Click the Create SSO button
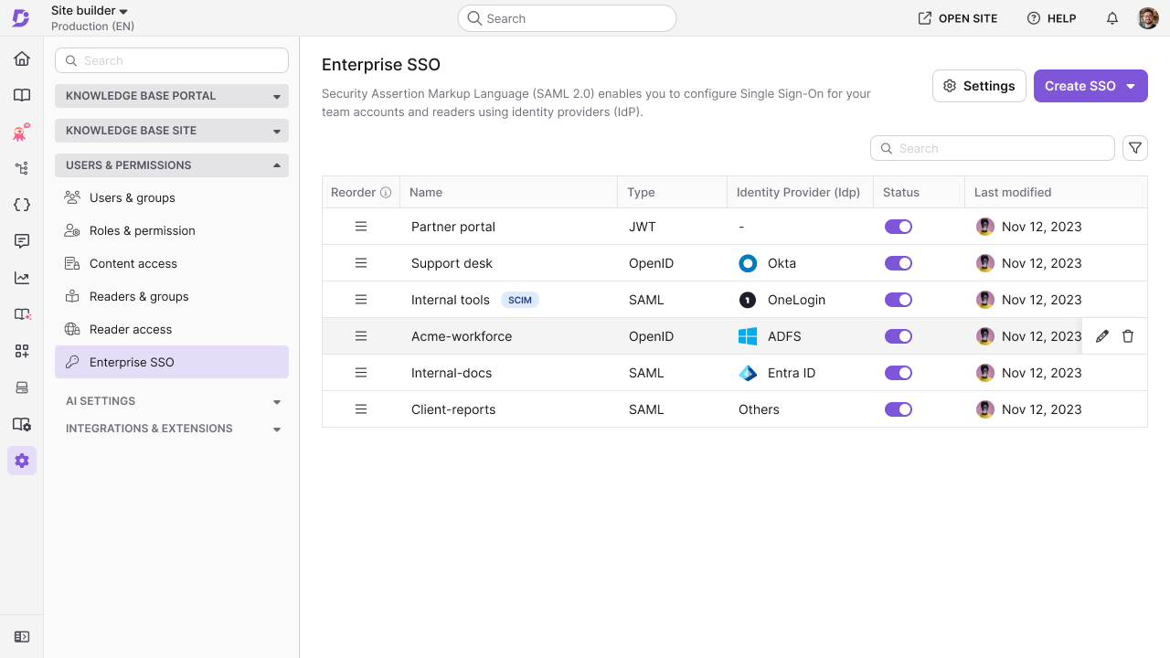Image resolution: width=1170 pixels, height=658 pixels. (1090, 86)
